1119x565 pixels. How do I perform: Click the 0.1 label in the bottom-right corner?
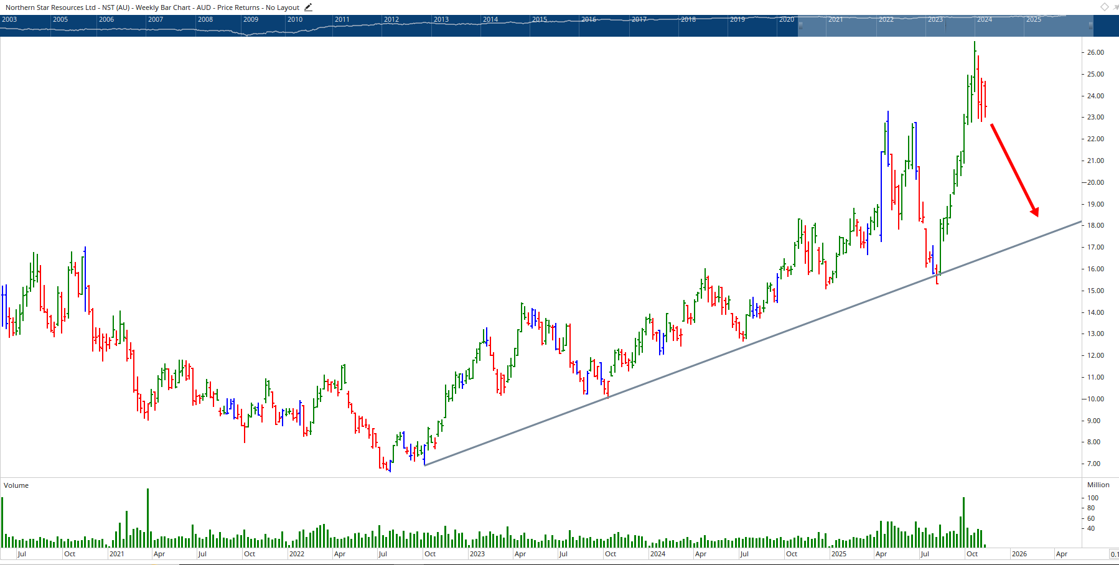pos(1115,553)
